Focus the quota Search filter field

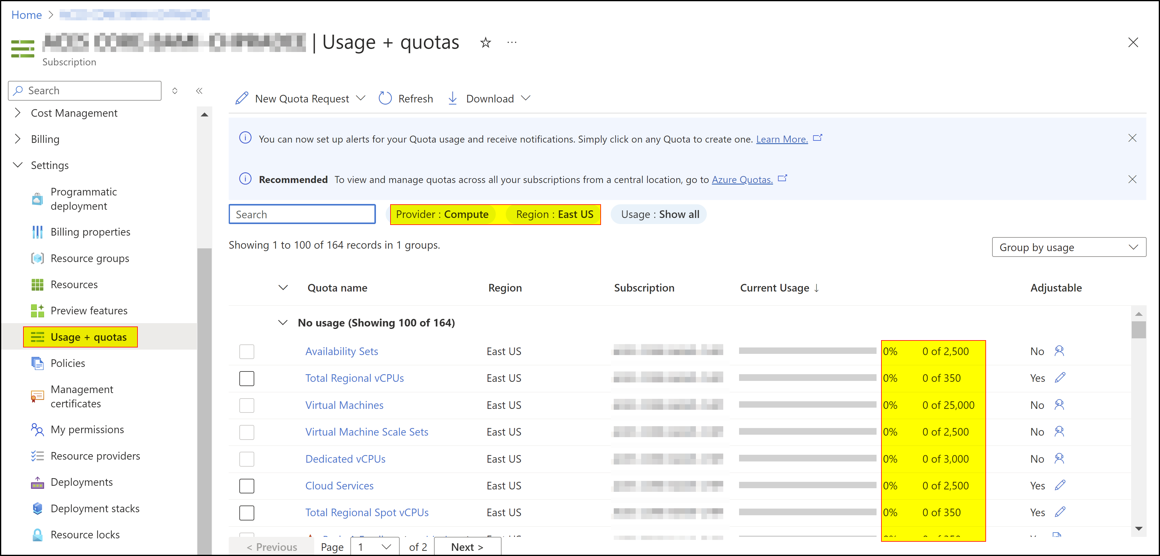[302, 214]
